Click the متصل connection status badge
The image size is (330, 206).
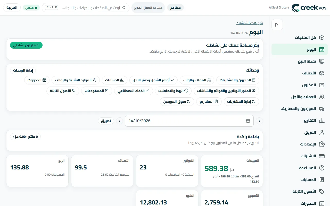[31, 8]
